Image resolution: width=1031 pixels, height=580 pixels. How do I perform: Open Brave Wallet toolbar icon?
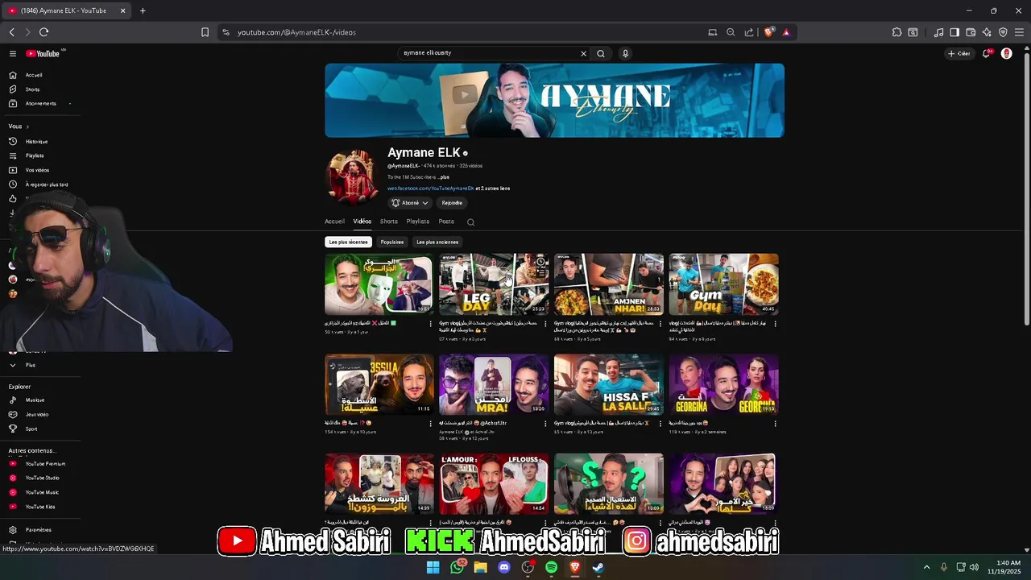(x=971, y=32)
